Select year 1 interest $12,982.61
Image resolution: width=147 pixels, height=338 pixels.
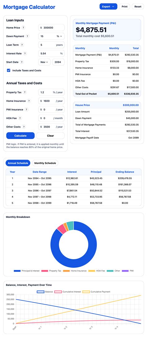pyautogui.click(x=72, y=178)
